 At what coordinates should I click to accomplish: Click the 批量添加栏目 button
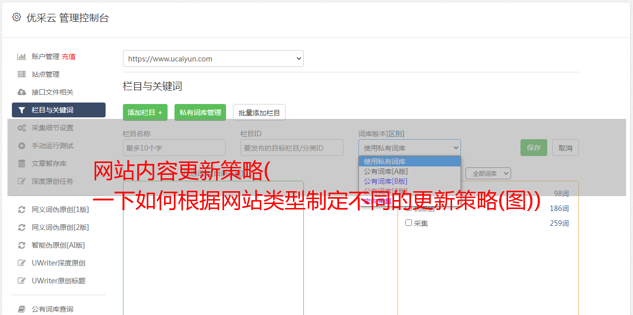pos(259,112)
